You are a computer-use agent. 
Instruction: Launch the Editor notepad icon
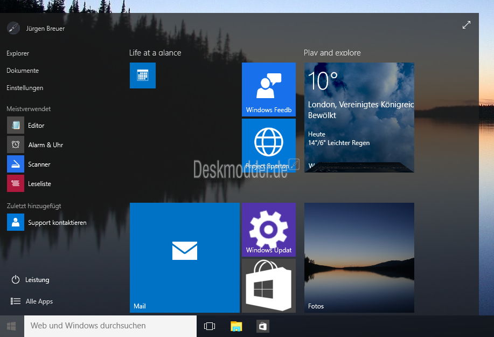[x=16, y=125]
